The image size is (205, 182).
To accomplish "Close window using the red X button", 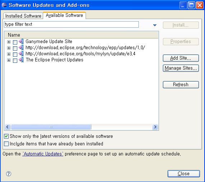I will [200, 5].
